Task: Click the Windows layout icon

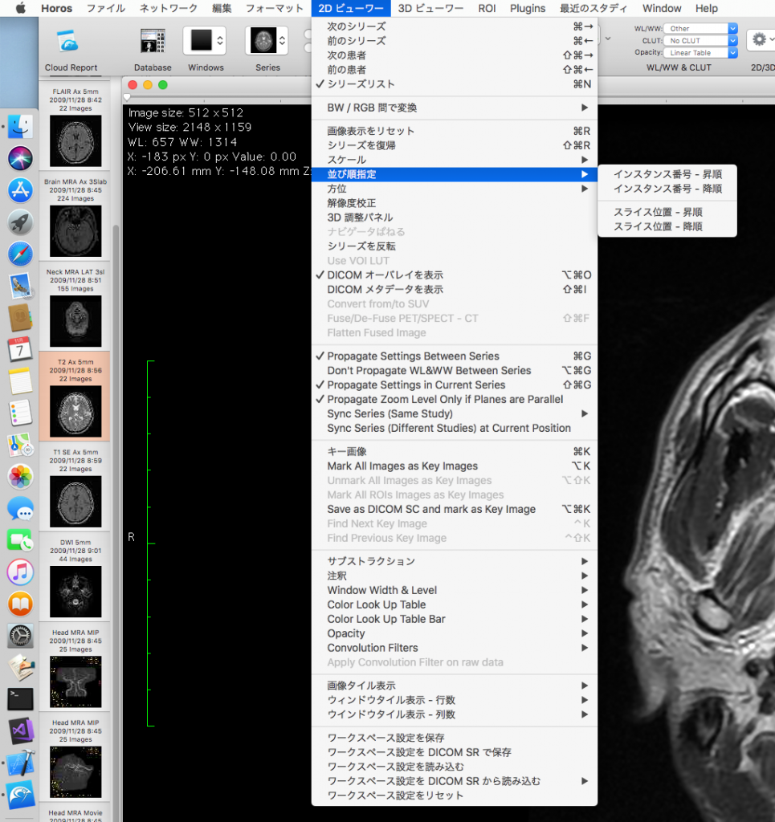Action: [202, 40]
